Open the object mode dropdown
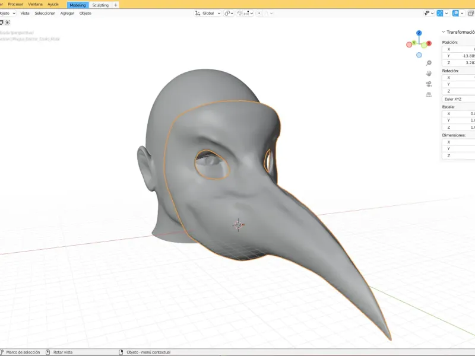The height and width of the screenshot is (356, 475). click(x=8, y=13)
